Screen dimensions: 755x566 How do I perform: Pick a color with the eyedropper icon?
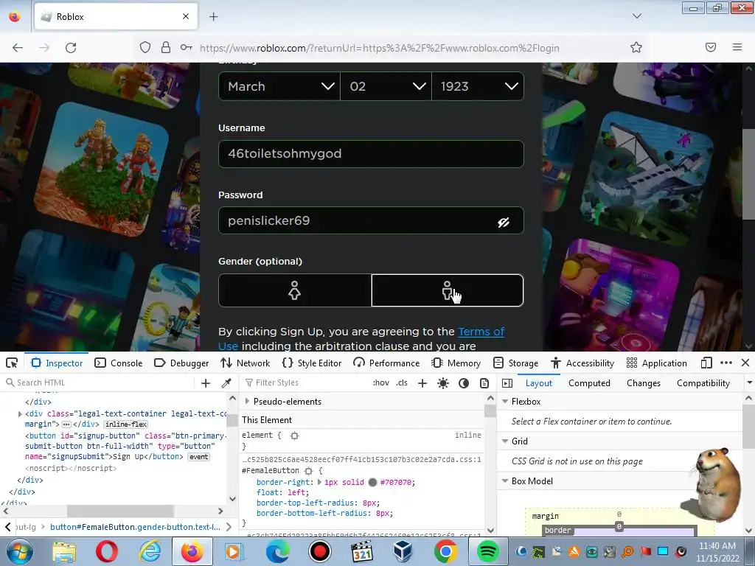click(226, 383)
